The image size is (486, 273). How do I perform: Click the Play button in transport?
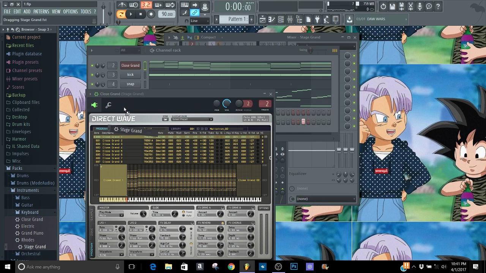(x=131, y=14)
